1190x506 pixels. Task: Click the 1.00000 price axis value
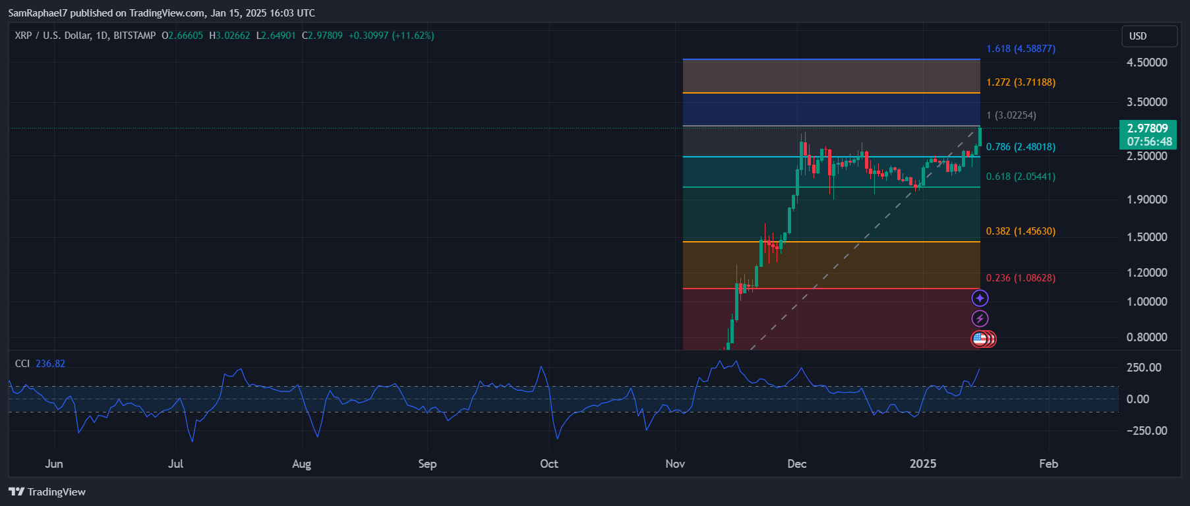(1146, 302)
